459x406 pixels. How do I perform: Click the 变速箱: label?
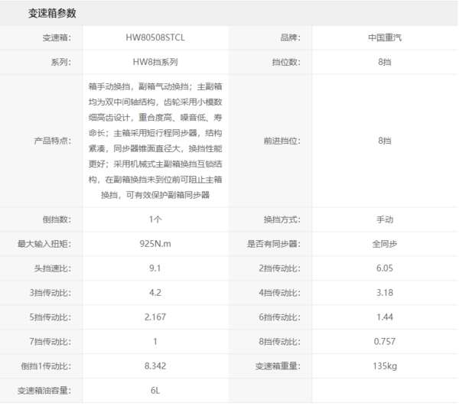57,37
